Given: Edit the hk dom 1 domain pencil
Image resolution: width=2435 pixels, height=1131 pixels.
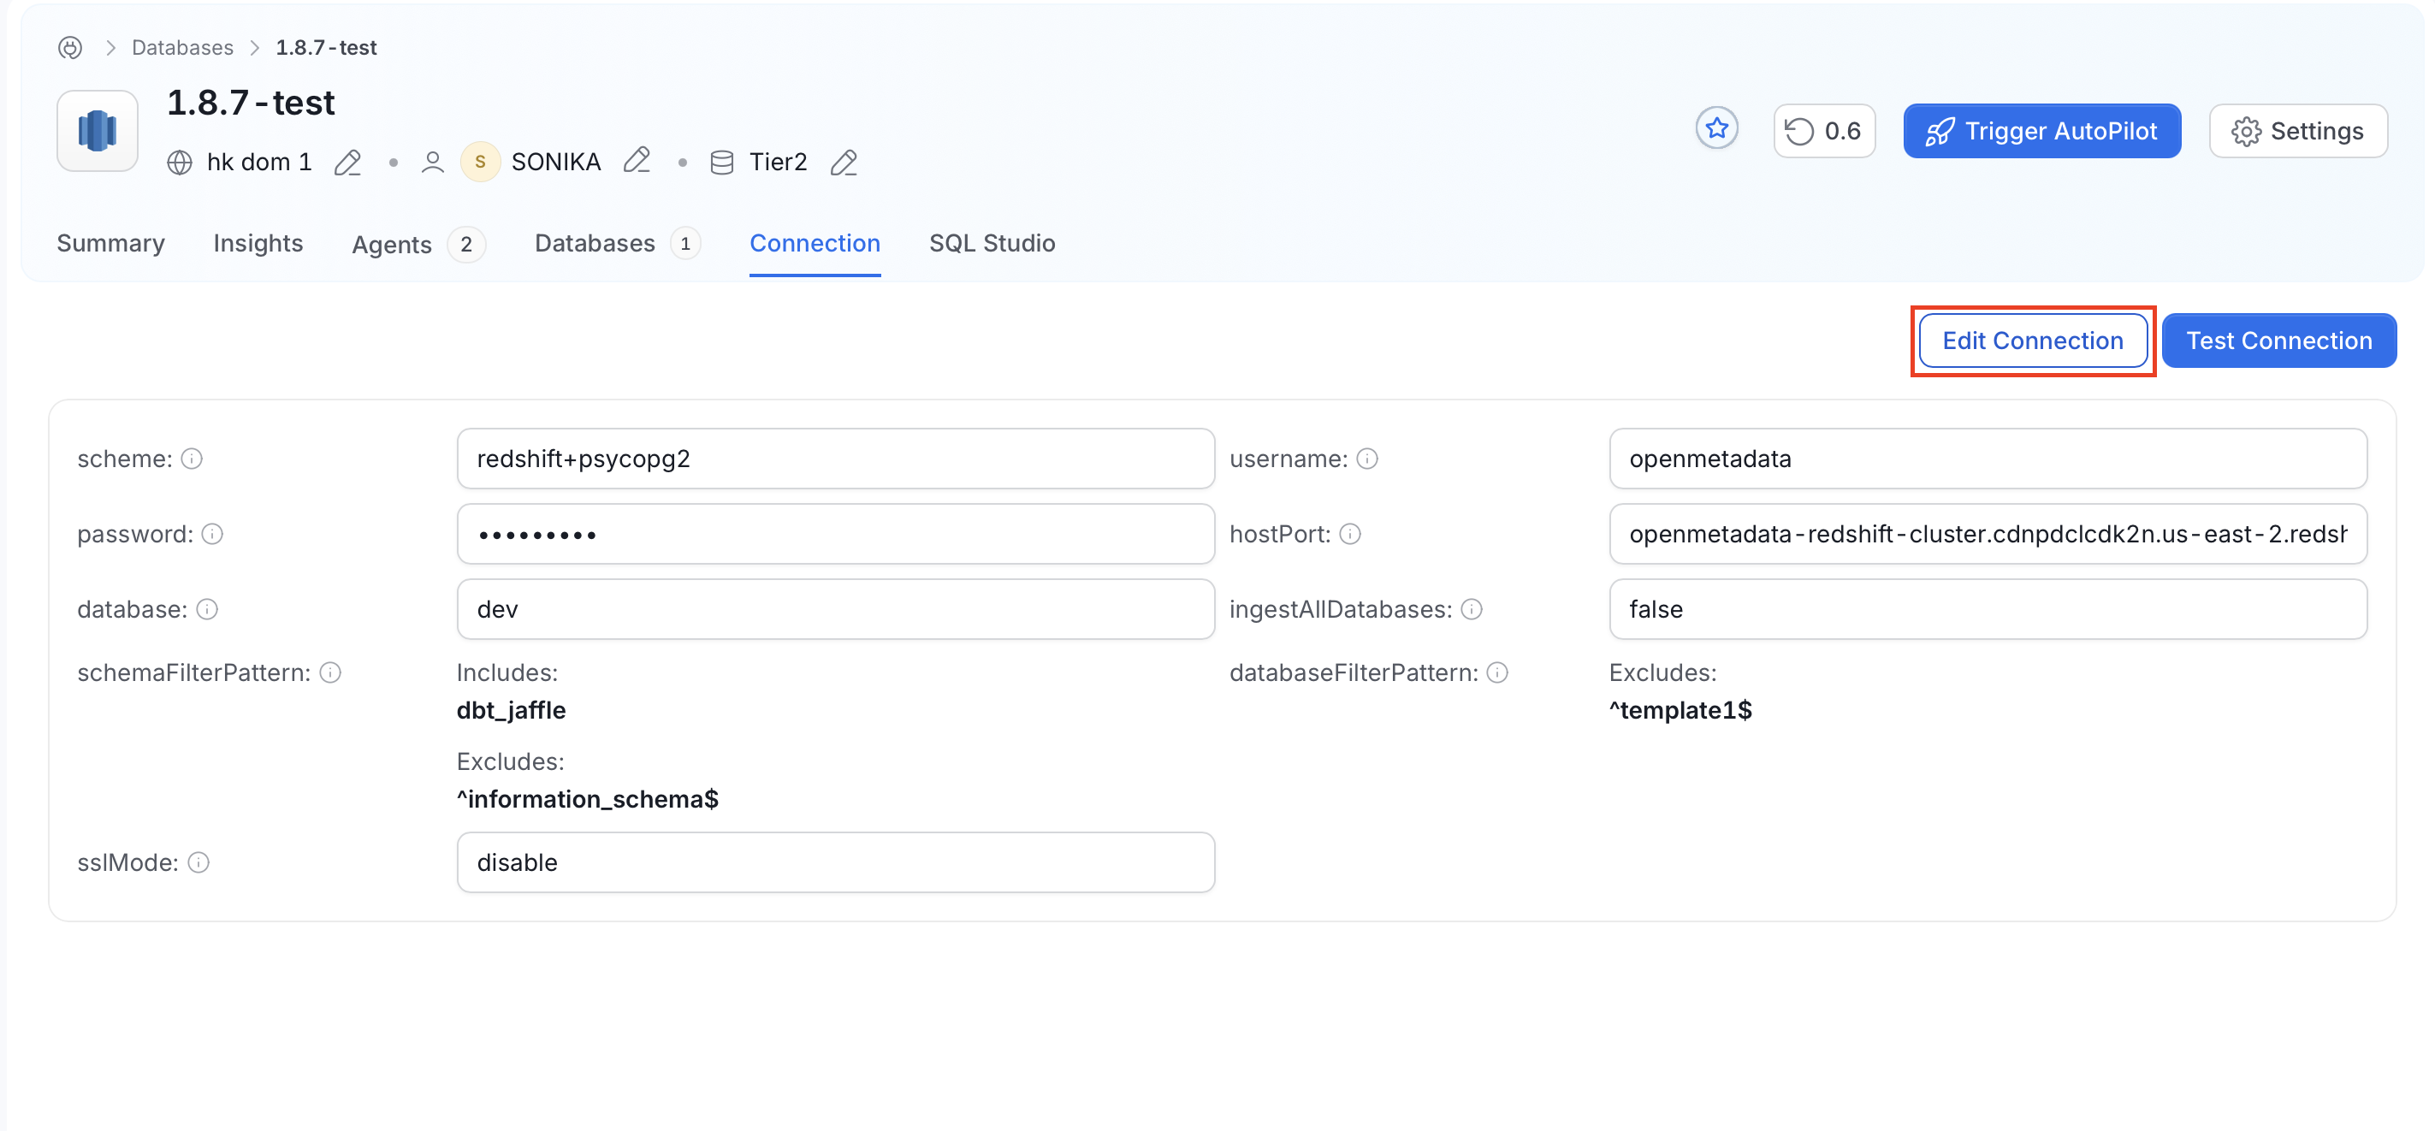Looking at the screenshot, I should [348, 163].
